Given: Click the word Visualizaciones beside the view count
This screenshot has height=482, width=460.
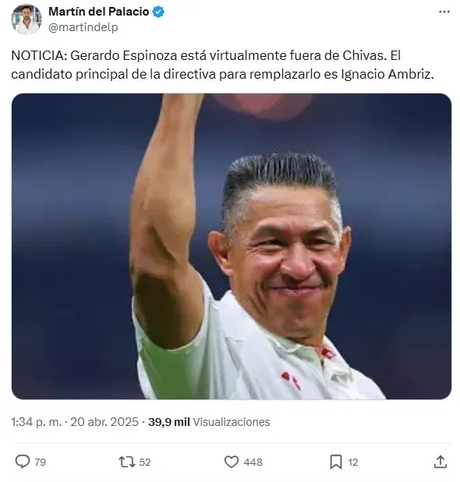Looking at the screenshot, I should tap(232, 422).
